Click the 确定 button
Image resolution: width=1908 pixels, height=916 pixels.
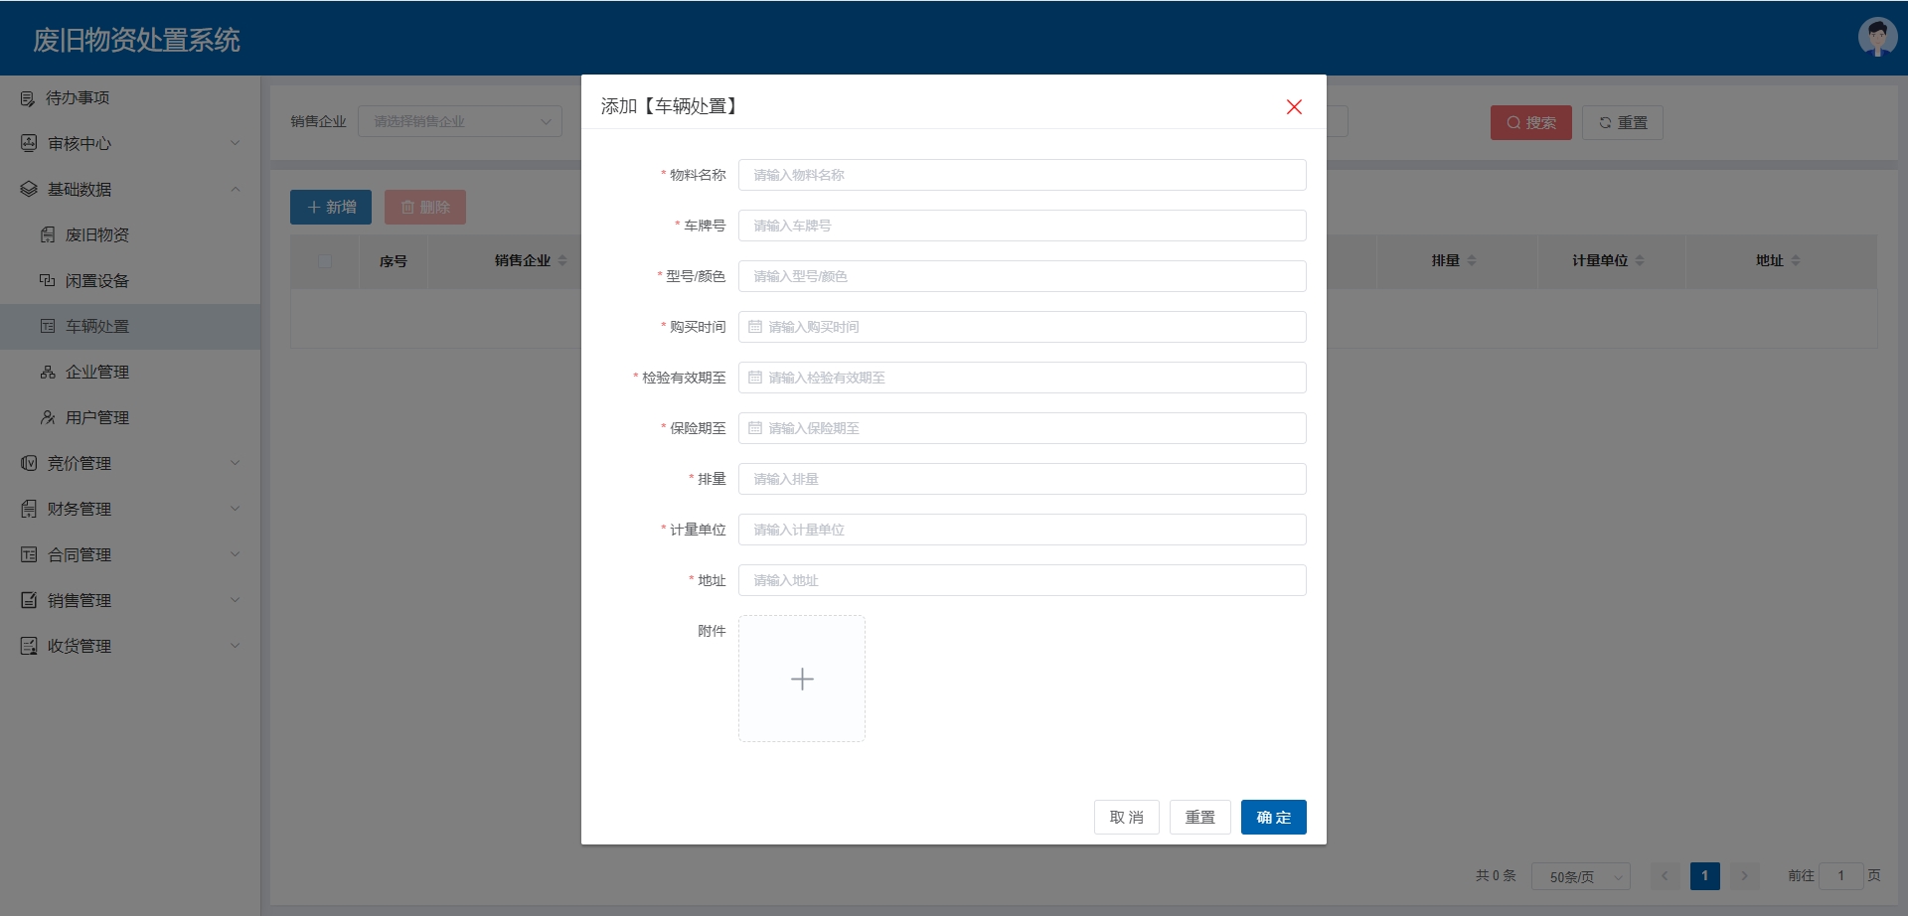1273,818
